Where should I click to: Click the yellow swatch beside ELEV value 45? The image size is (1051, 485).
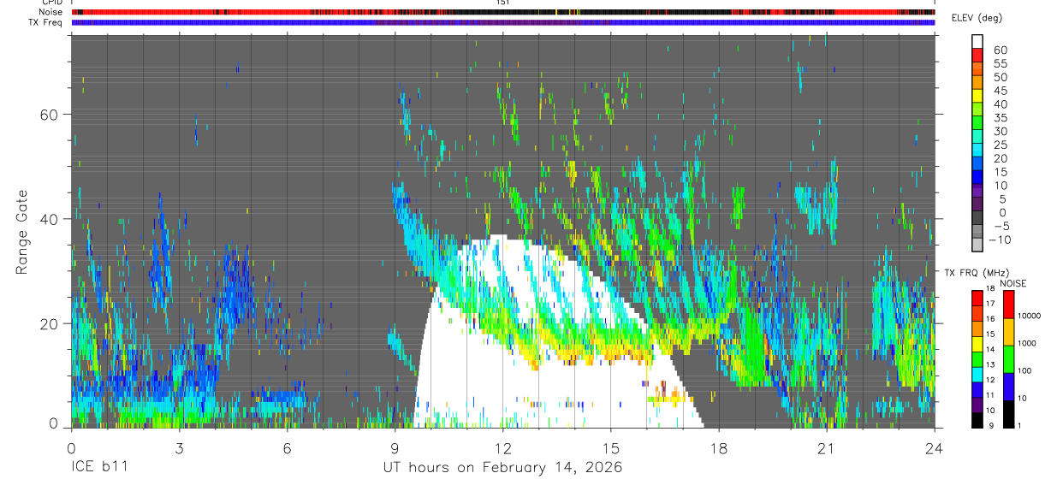(977, 96)
